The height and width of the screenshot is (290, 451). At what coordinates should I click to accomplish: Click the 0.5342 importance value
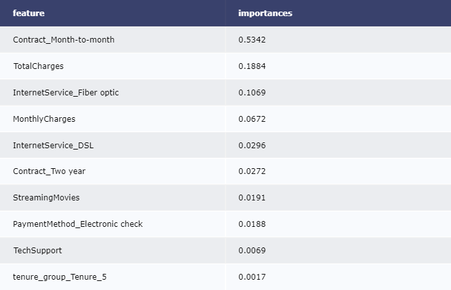click(252, 40)
